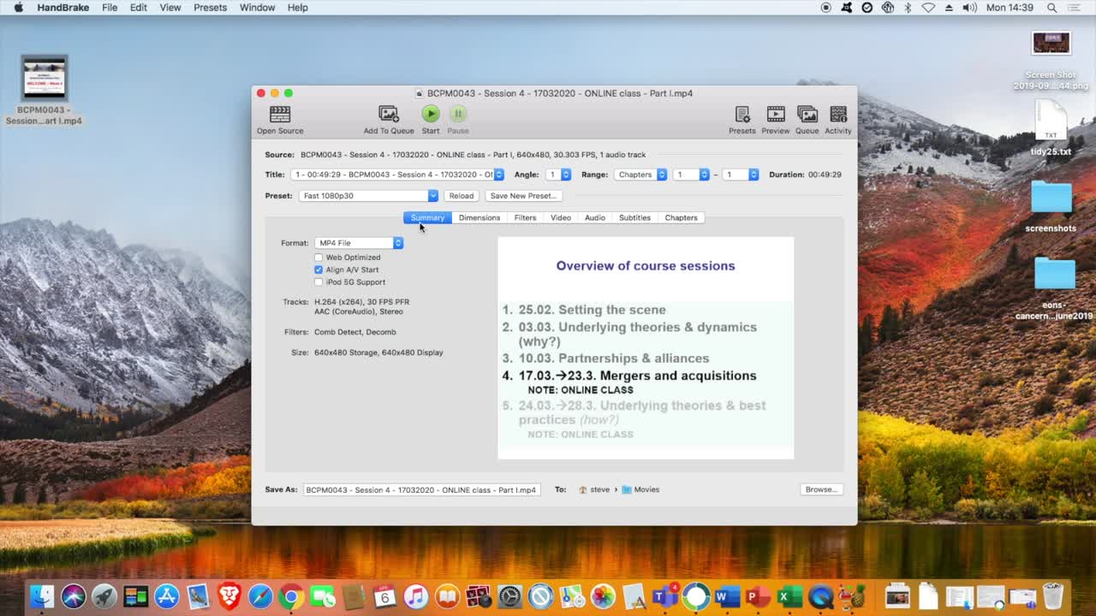
Task: Click the Reload button
Action: (x=461, y=196)
